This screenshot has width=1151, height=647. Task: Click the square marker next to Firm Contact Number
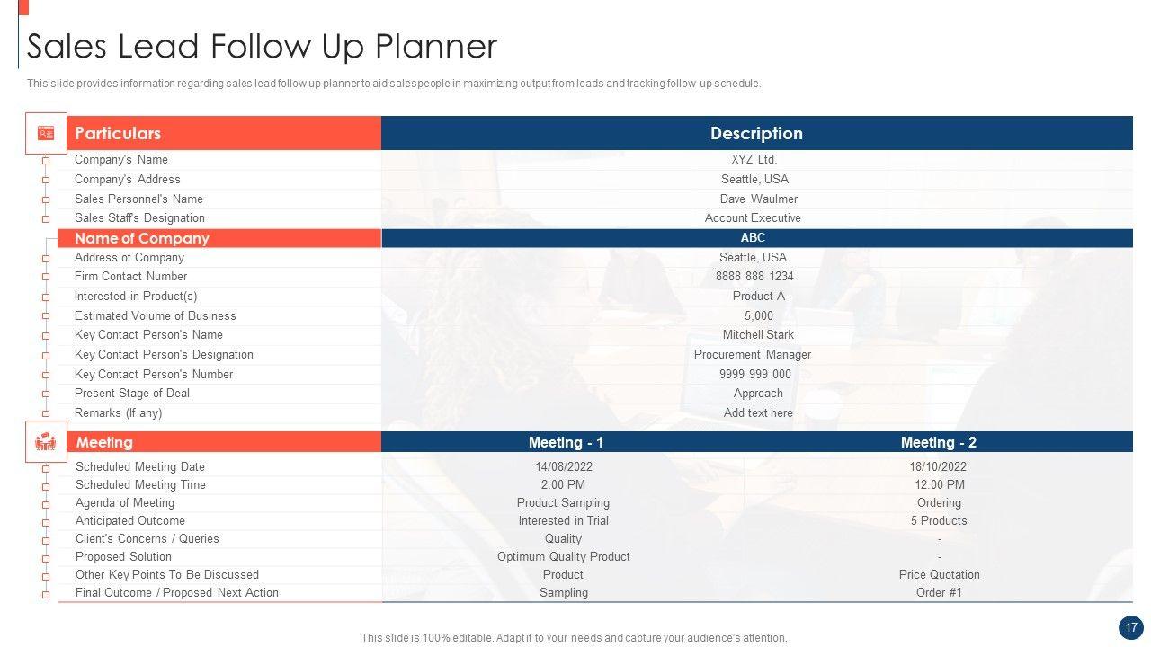pos(46,278)
